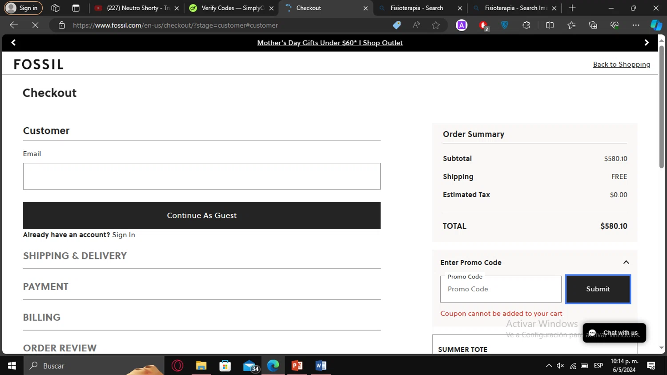Open Mother's Day Gifts Shop Outlet link
The height and width of the screenshot is (375, 667).
click(330, 43)
